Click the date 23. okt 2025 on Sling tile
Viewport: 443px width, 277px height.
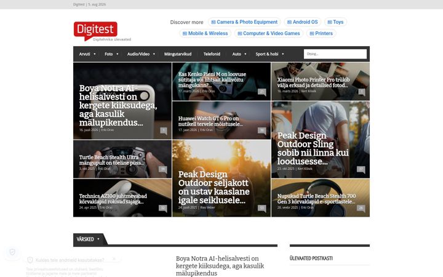click(285, 169)
